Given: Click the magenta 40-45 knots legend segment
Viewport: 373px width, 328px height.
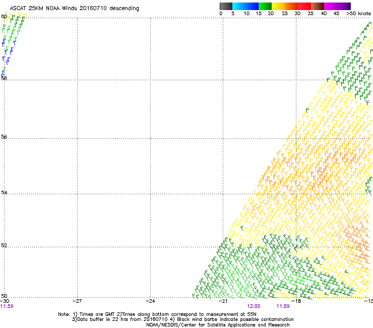Looking at the screenshot, I should click(331, 6).
